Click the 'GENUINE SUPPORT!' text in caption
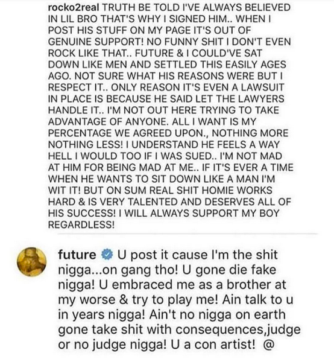This screenshot has height=359, width=334. [96, 42]
